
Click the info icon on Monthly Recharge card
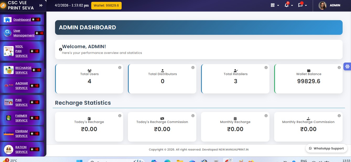point(266,116)
